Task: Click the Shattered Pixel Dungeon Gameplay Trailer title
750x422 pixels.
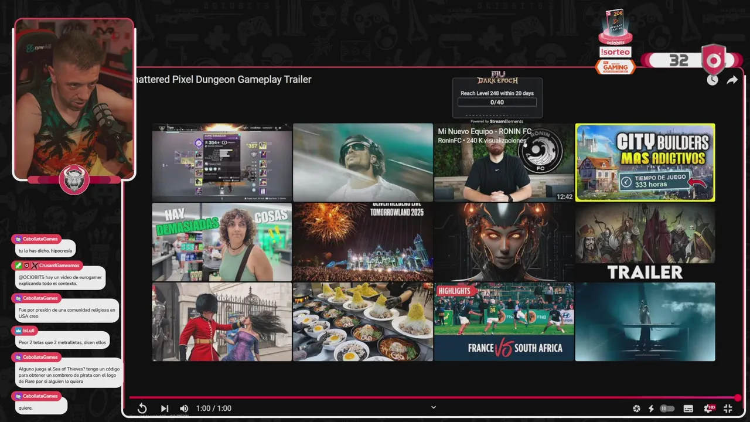Action: 224,80
